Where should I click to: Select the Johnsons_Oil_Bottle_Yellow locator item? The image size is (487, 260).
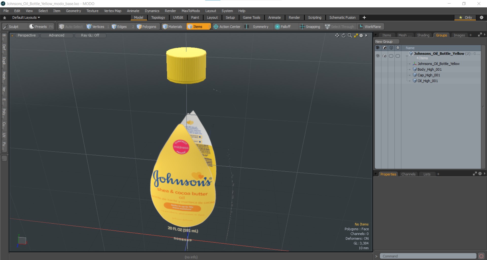click(x=438, y=64)
